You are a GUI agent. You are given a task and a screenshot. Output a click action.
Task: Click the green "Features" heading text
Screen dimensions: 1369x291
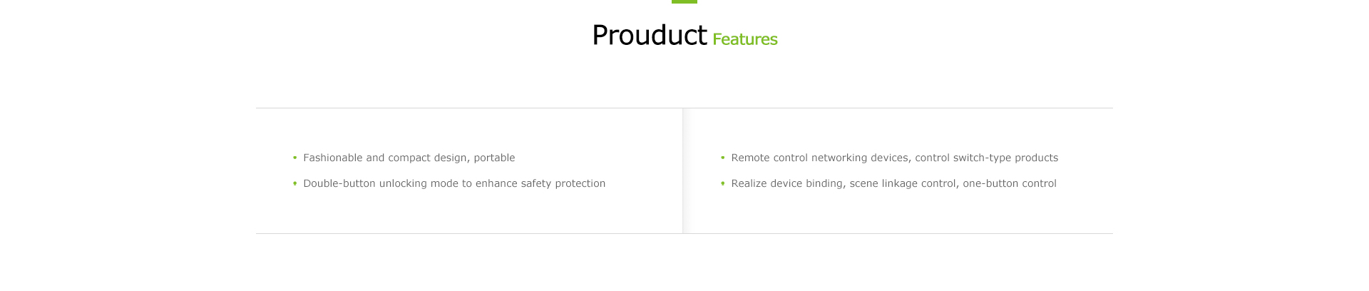(x=745, y=39)
